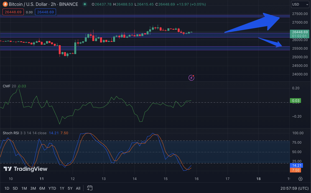Screen dimensions: 311x193
Task: Click date 16 on time axis
Action: (x=197, y=179)
